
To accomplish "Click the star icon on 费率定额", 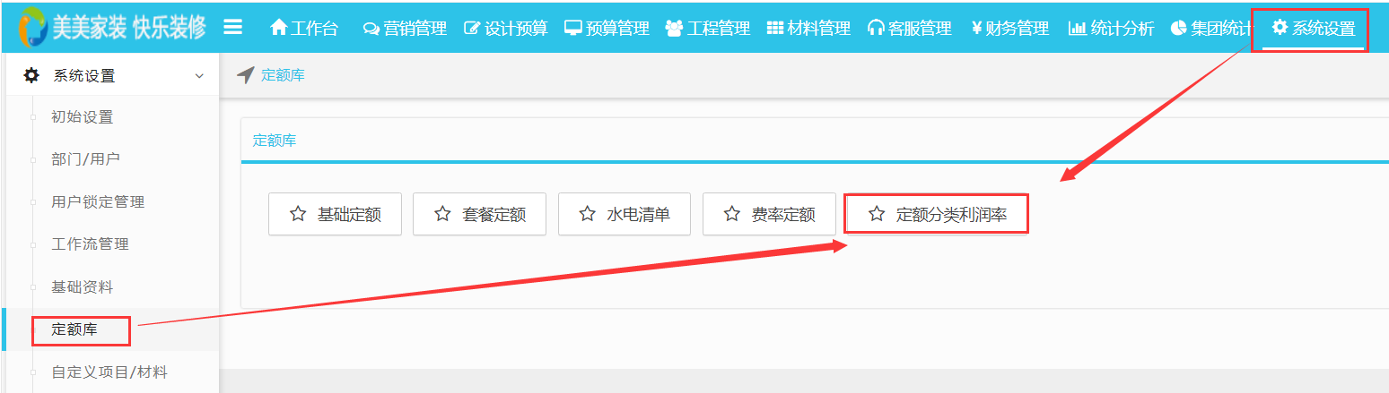I will click(731, 215).
